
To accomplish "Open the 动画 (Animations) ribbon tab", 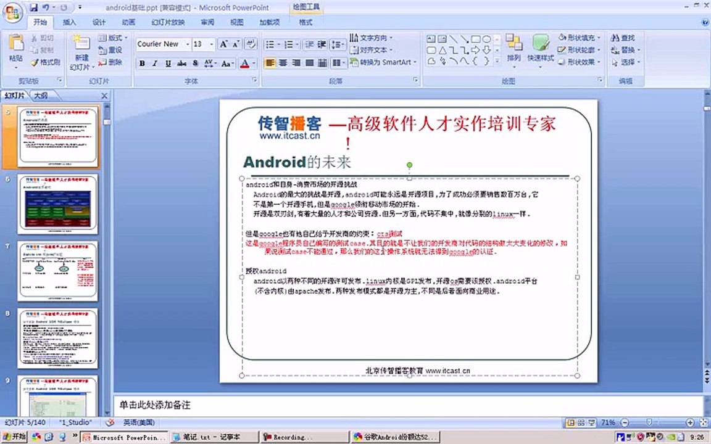I will [128, 22].
